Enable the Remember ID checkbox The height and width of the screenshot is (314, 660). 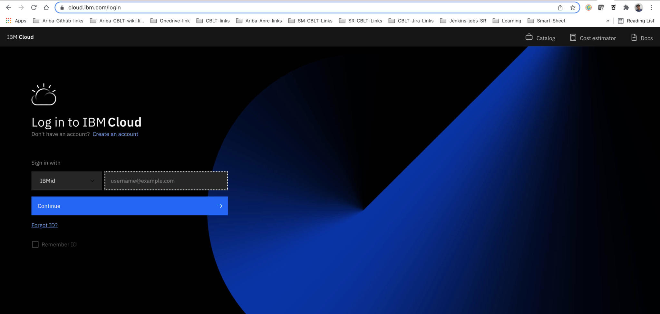[35, 245]
